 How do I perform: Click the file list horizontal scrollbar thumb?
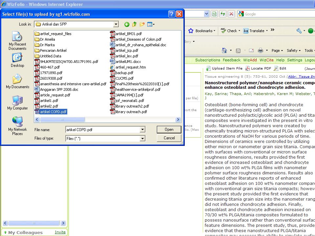(x=62, y=120)
